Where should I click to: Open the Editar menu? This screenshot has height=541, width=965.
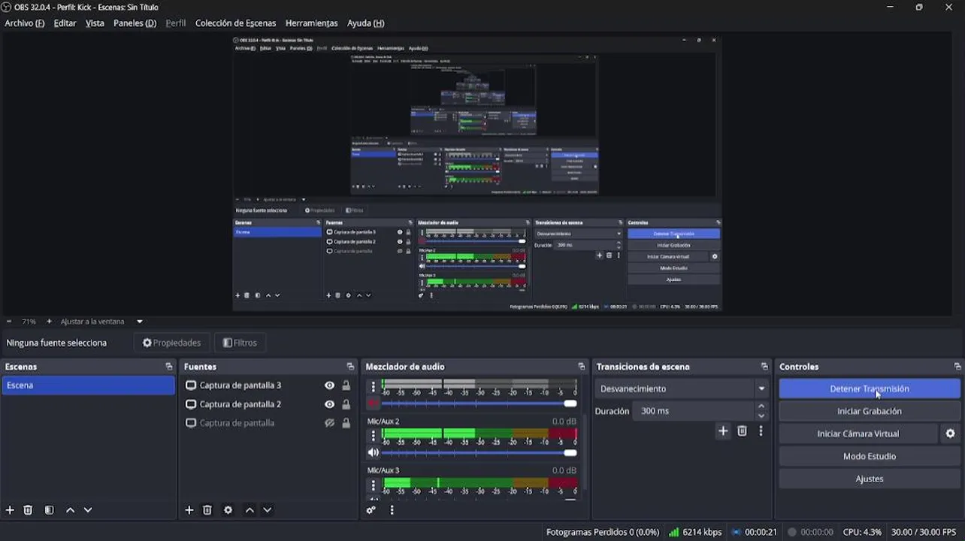click(x=65, y=23)
